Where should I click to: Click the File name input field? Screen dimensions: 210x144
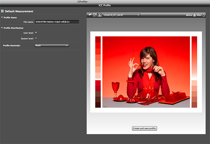coord(57,22)
